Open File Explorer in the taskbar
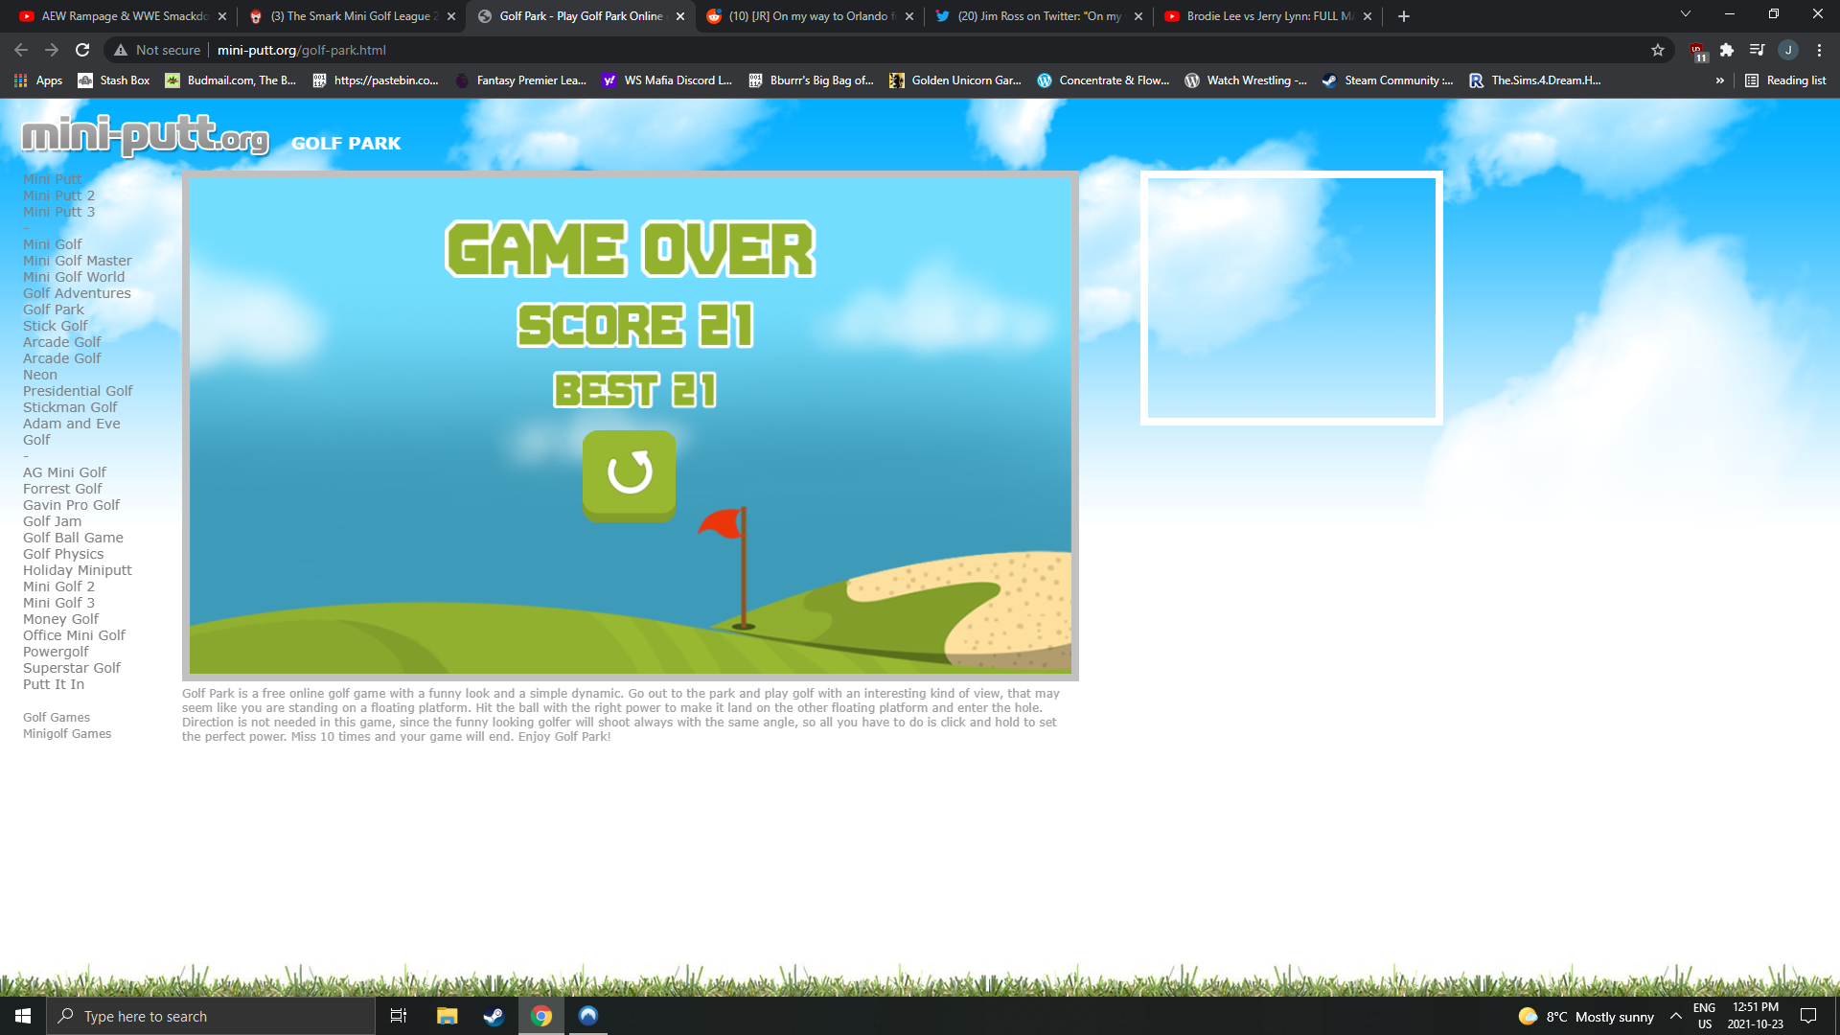 (447, 1016)
